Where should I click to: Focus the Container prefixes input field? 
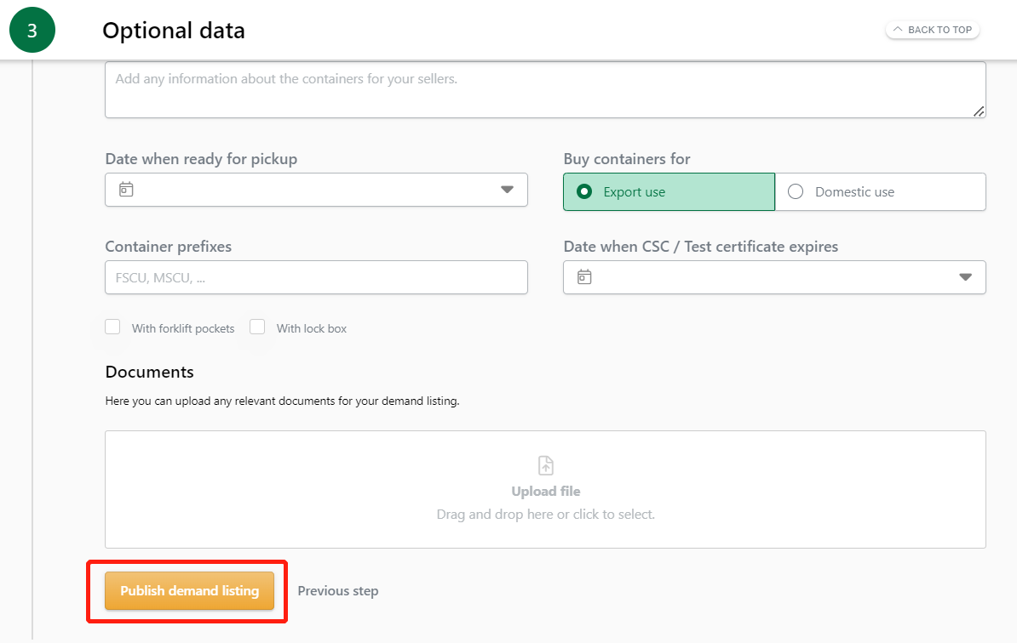[x=316, y=277]
